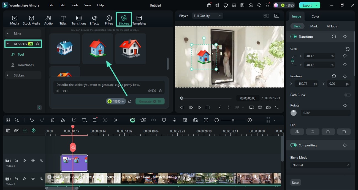Viewport: 358px width, 190px height.
Task: Open the Titles panel
Action: pyautogui.click(x=63, y=20)
